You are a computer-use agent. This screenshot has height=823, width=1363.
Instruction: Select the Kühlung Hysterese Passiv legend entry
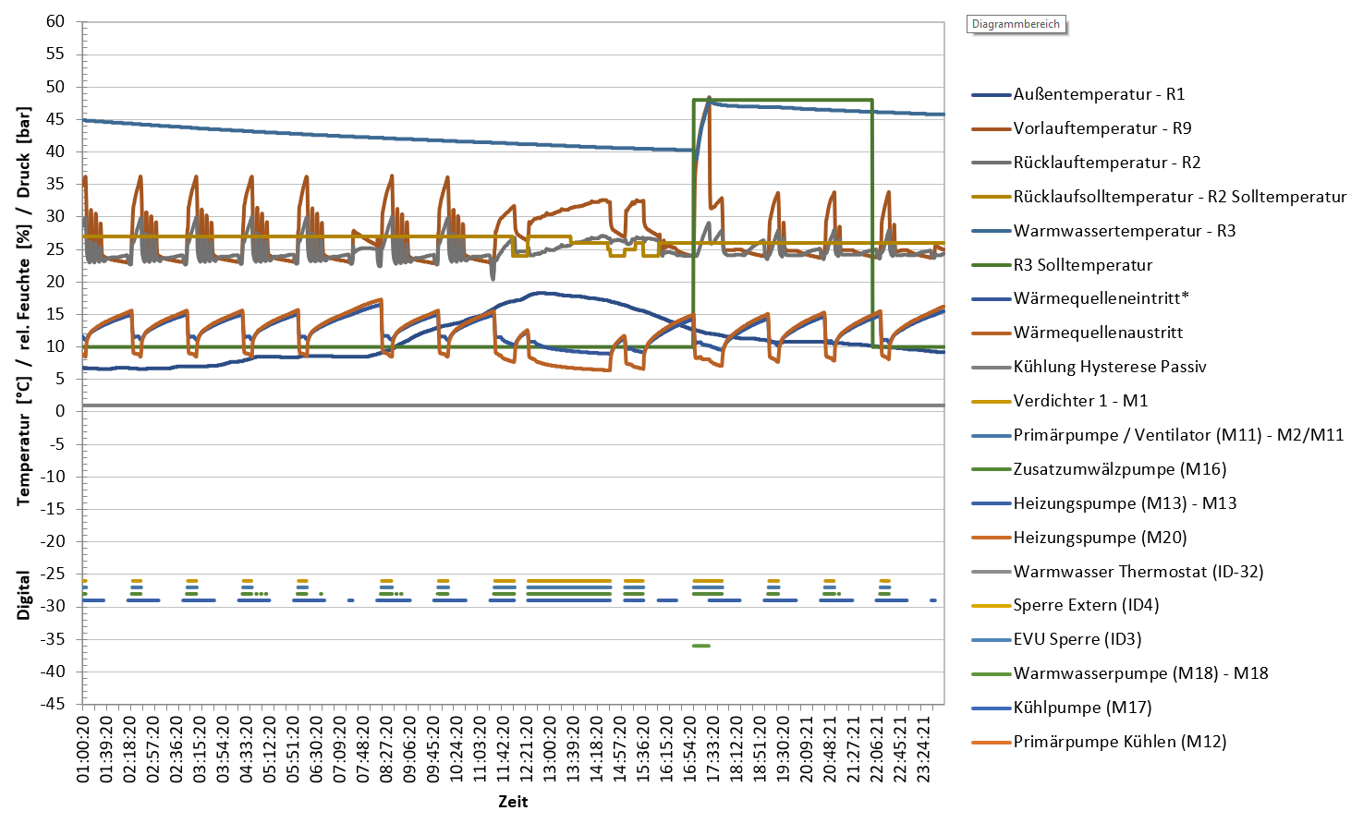[x=1109, y=367]
